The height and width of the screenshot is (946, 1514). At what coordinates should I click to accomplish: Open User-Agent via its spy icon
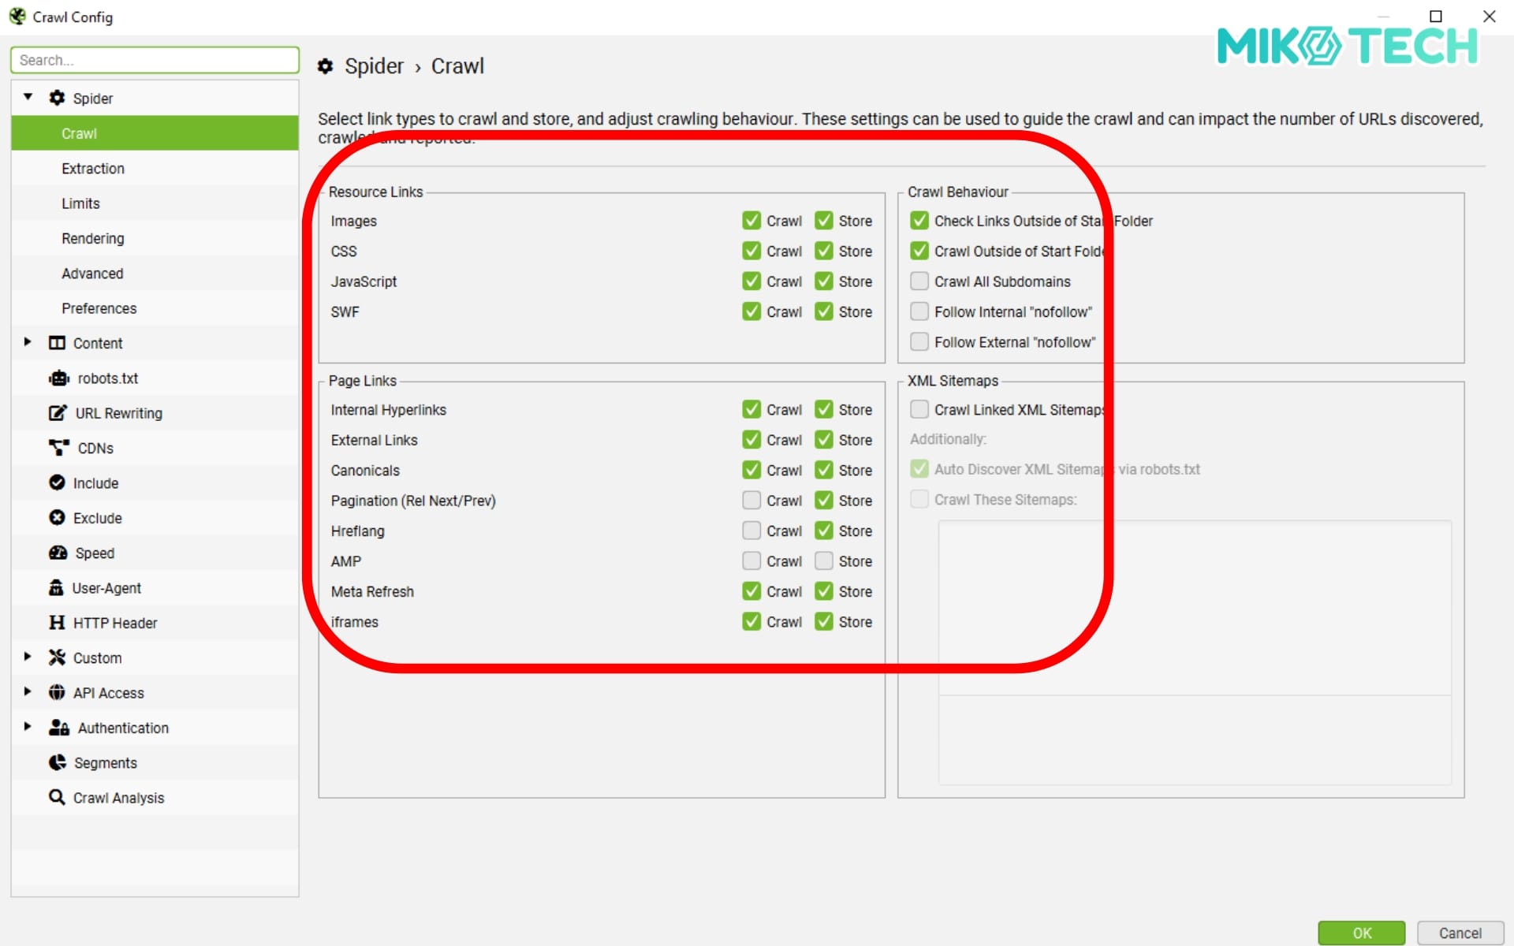coord(56,588)
